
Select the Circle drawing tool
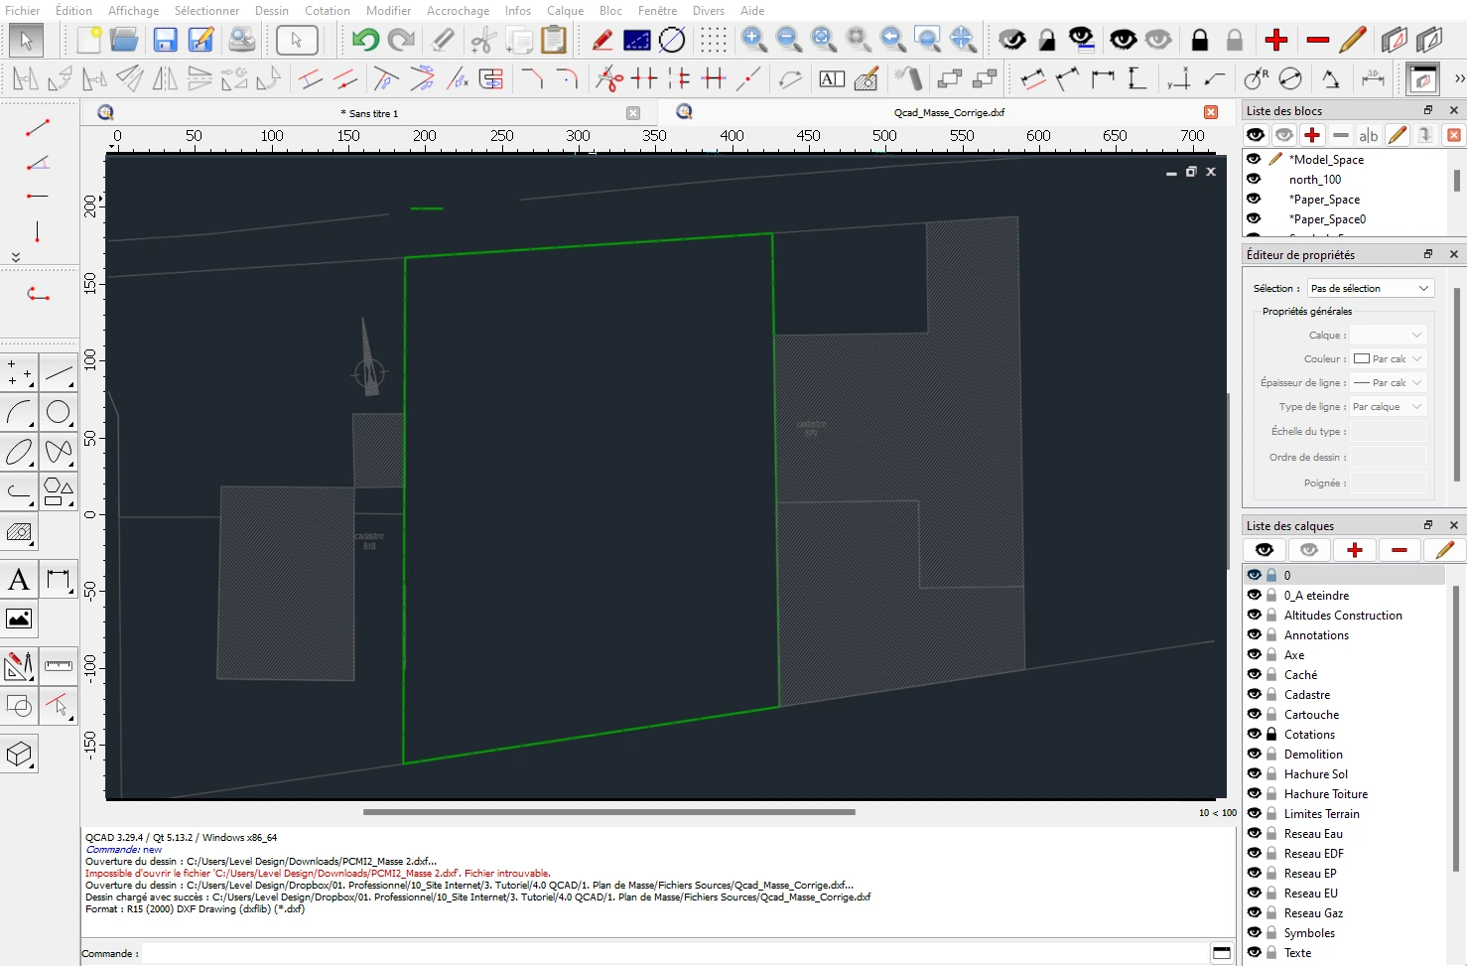tap(59, 411)
